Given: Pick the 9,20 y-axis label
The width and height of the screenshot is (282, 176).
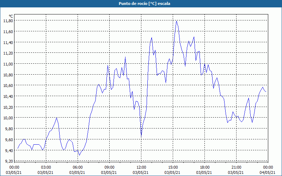Looking at the screenshot, I should 9,161.
